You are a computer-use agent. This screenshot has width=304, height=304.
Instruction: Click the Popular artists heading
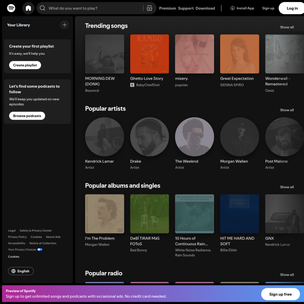[105, 109]
